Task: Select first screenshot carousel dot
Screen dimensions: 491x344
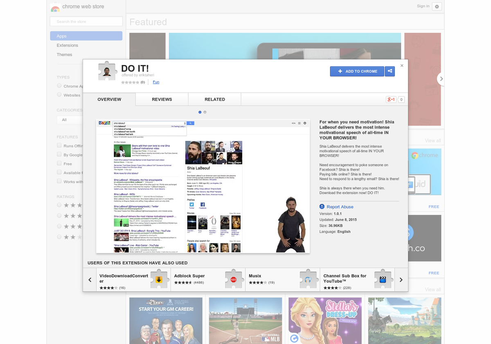Action: point(200,112)
